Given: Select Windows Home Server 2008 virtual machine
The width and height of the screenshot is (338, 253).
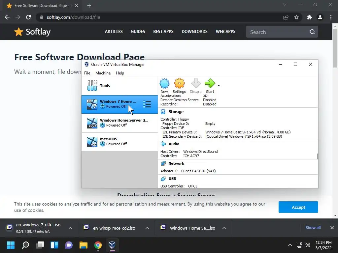Looking at the screenshot, I should tap(119, 123).
